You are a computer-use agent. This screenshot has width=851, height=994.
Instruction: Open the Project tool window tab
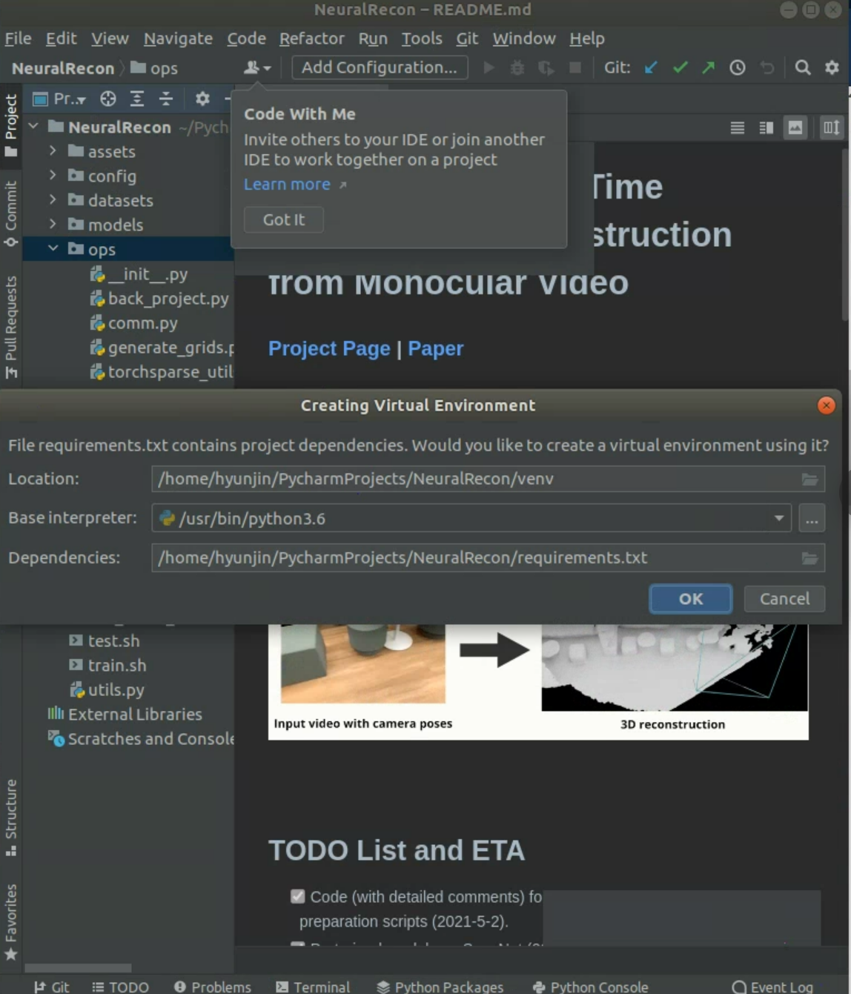(x=11, y=125)
